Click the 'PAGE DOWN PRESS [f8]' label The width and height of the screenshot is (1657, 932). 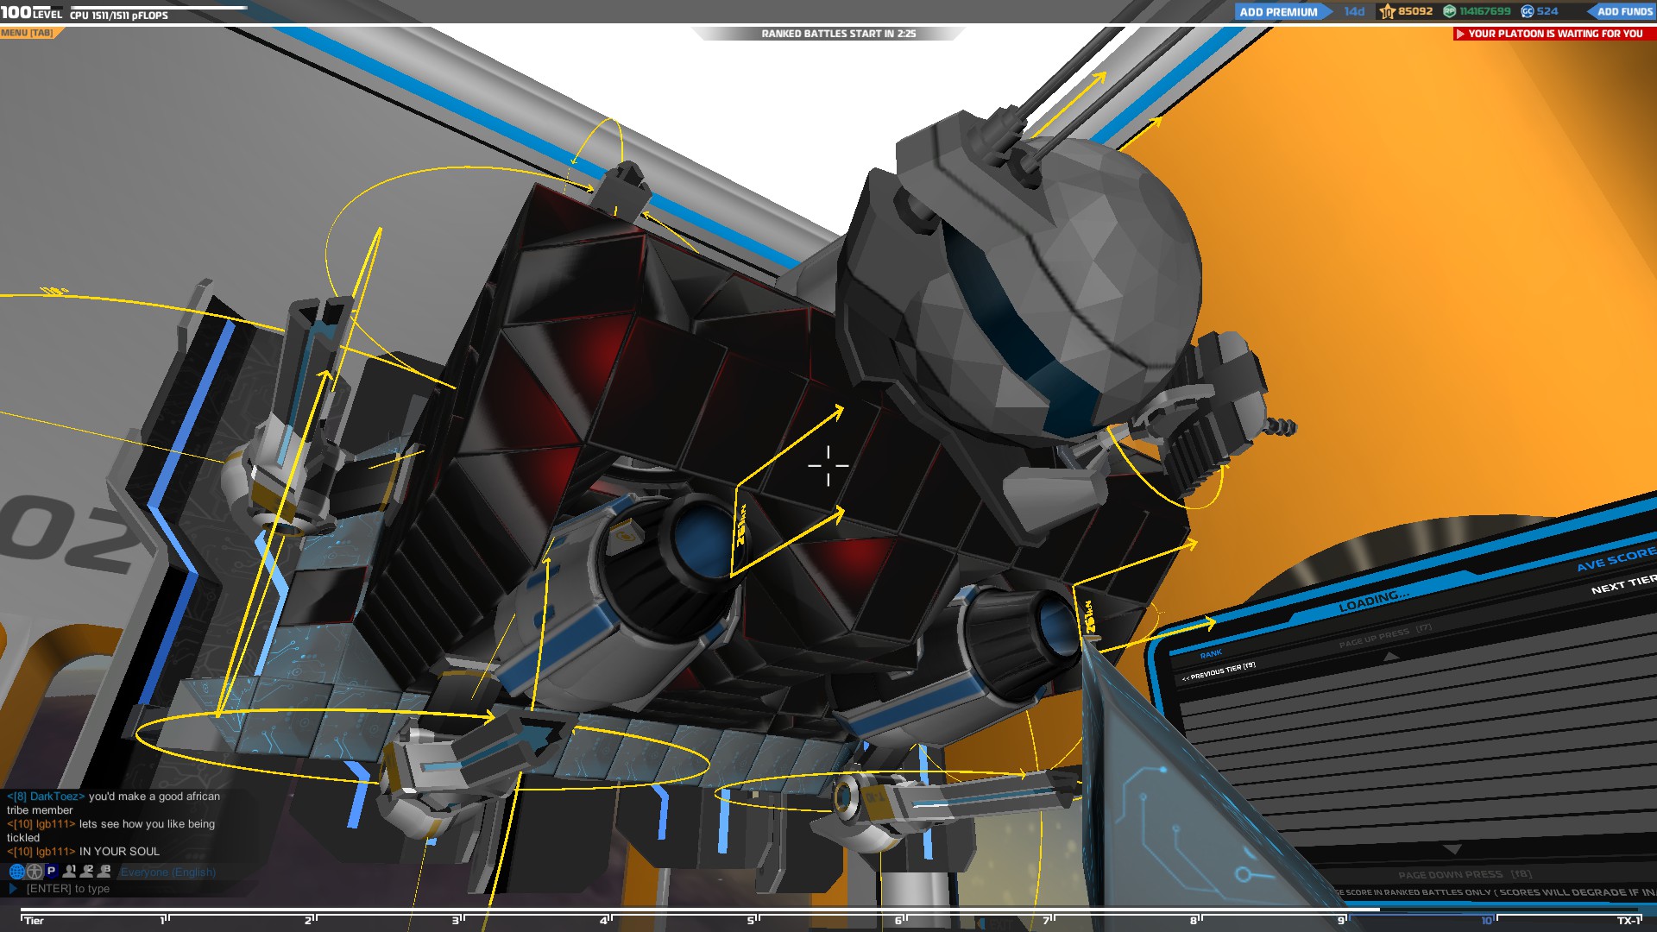pyautogui.click(x=1465, y=874)
